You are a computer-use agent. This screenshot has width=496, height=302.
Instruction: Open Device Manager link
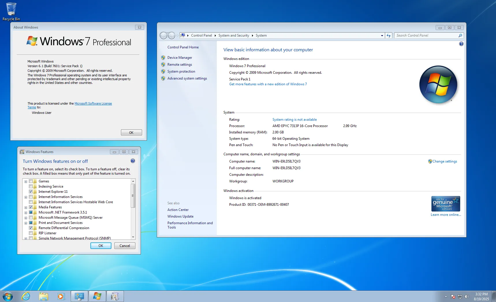click(x=180, y=58)
